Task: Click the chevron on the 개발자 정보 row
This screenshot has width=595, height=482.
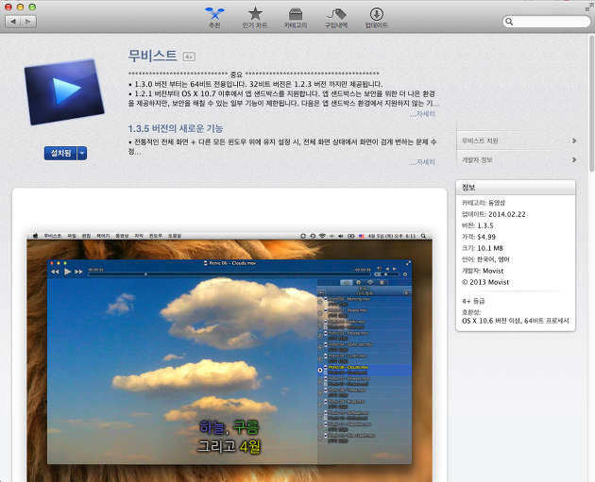Action: pyautogui.click(x=574, y=160)
